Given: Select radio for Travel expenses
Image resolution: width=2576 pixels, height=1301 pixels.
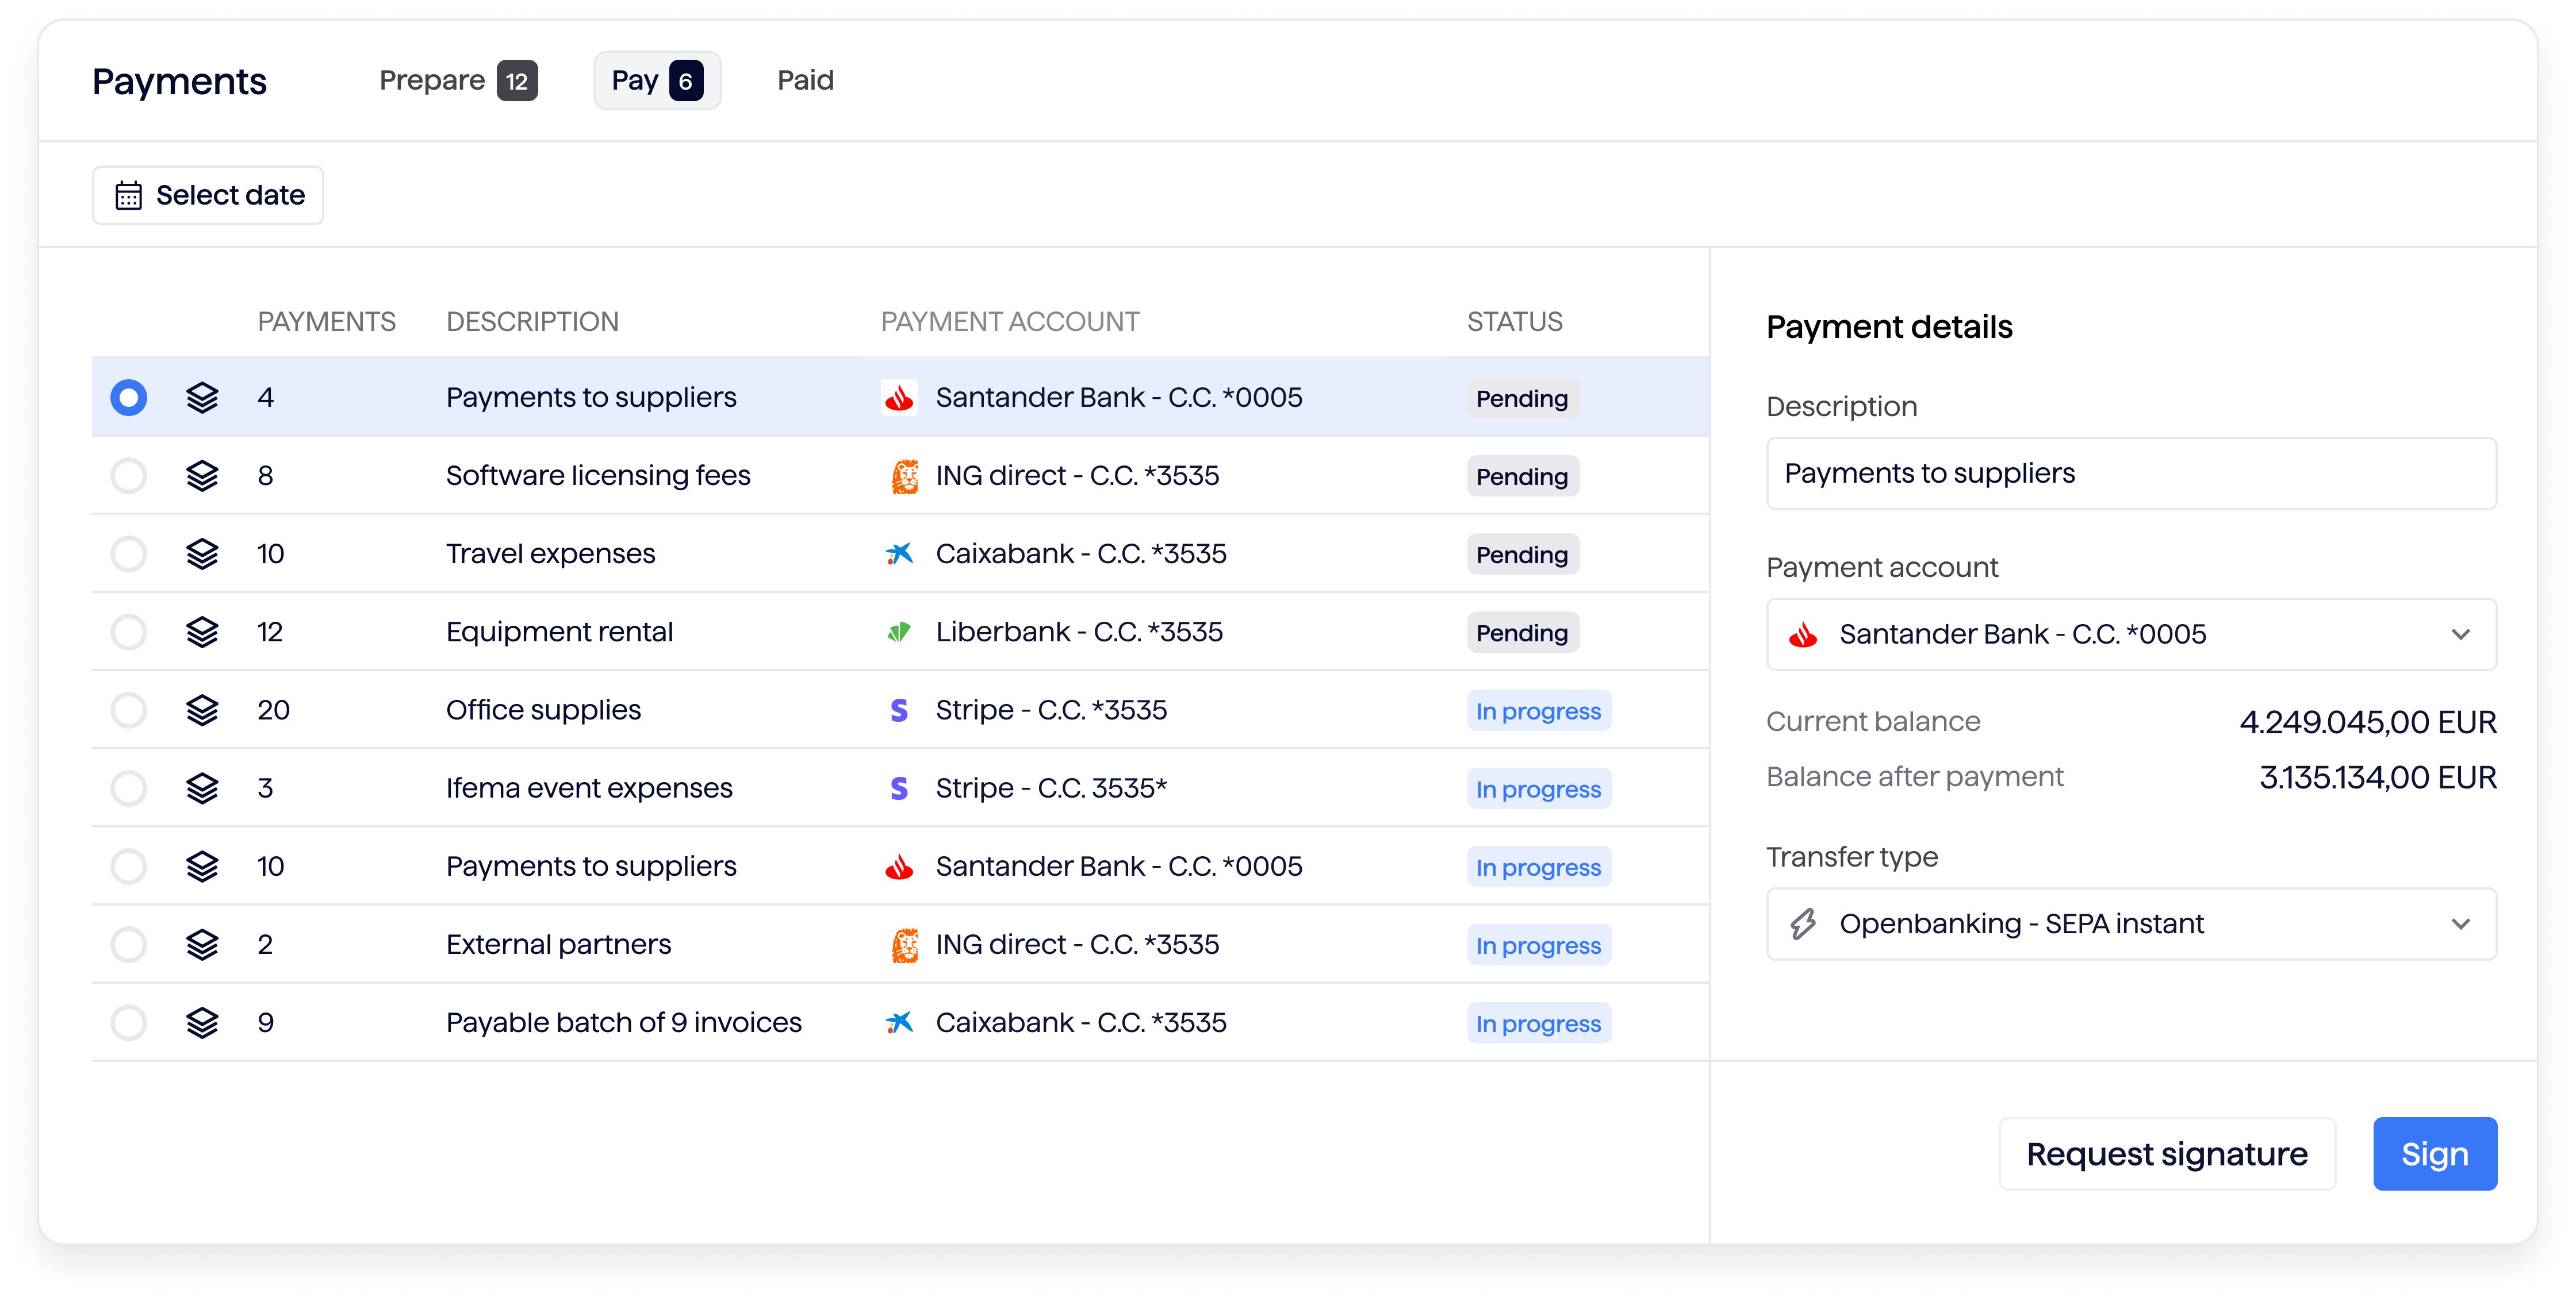Looking at the screenshot, I should [x=128, y=553].
